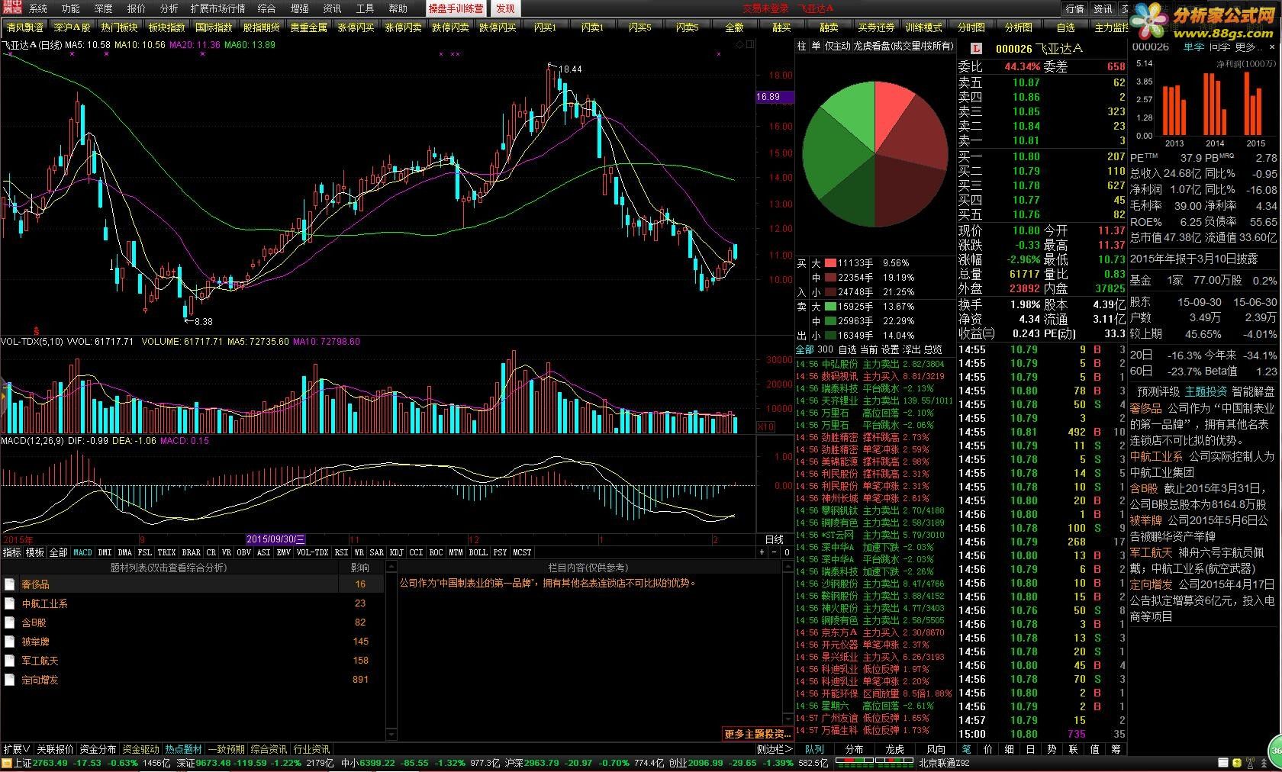
Task: Select 全部 in the alert list filter
Action: 805,349
